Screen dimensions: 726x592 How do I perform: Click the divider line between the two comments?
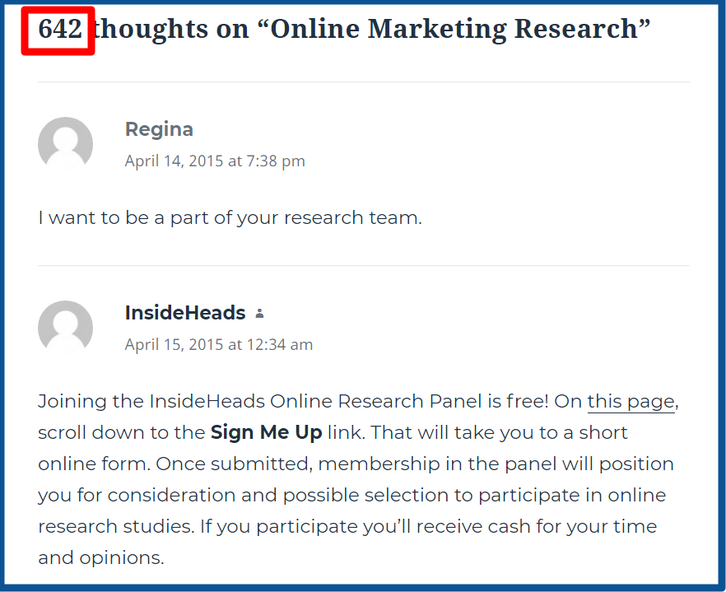(364, 265)
